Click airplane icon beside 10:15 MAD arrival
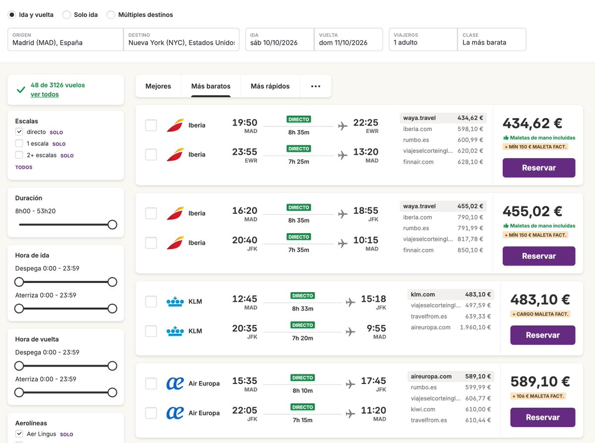Viewport: 595px width, 443px height. pos(342,244)
